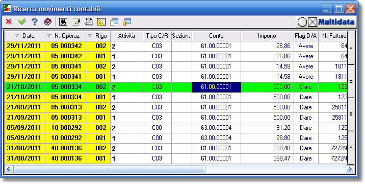Select date 31/08/2011 in rigo 001 row
365x184 pixels.
24,158
